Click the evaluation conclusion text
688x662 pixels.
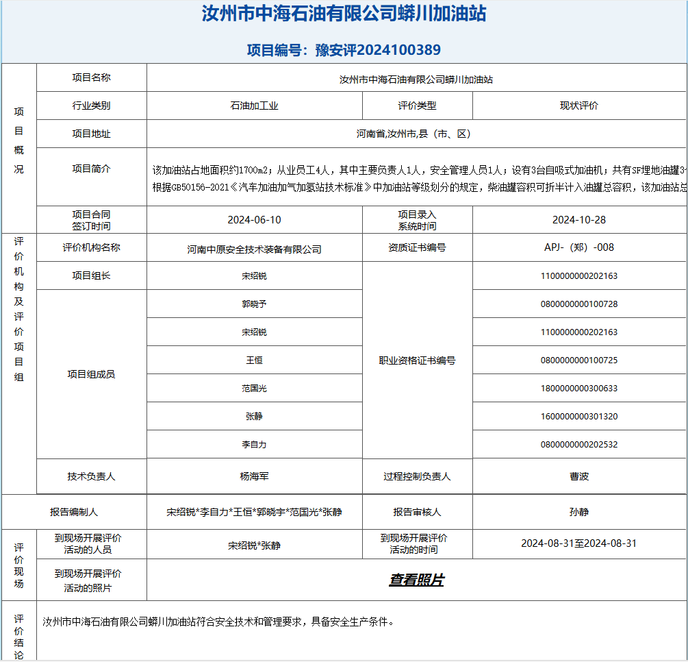tap(218, 622)
